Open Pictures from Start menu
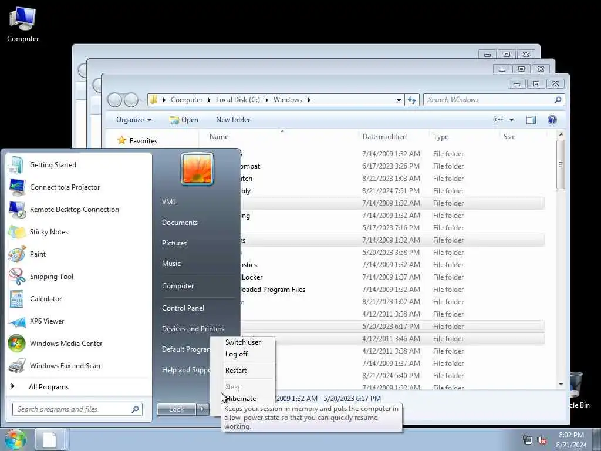The image size is (601, 451). 174,243
